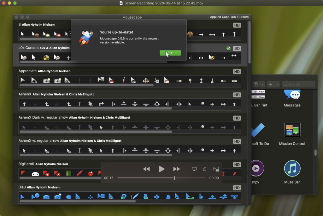Viewport: 323px width, 216px height.
Task: Click the SD badge on a0x Cursors
Action: pyautogui.click(x=237, y=48)
